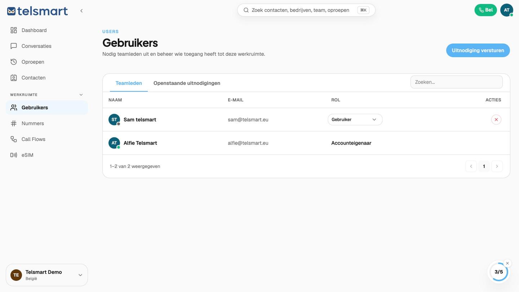Click the Zoeken user filter field
The image size is (519, 292).
tap(456, 82)
